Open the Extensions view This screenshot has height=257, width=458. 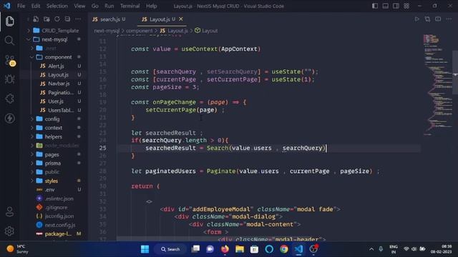click(x=9, y=99)
